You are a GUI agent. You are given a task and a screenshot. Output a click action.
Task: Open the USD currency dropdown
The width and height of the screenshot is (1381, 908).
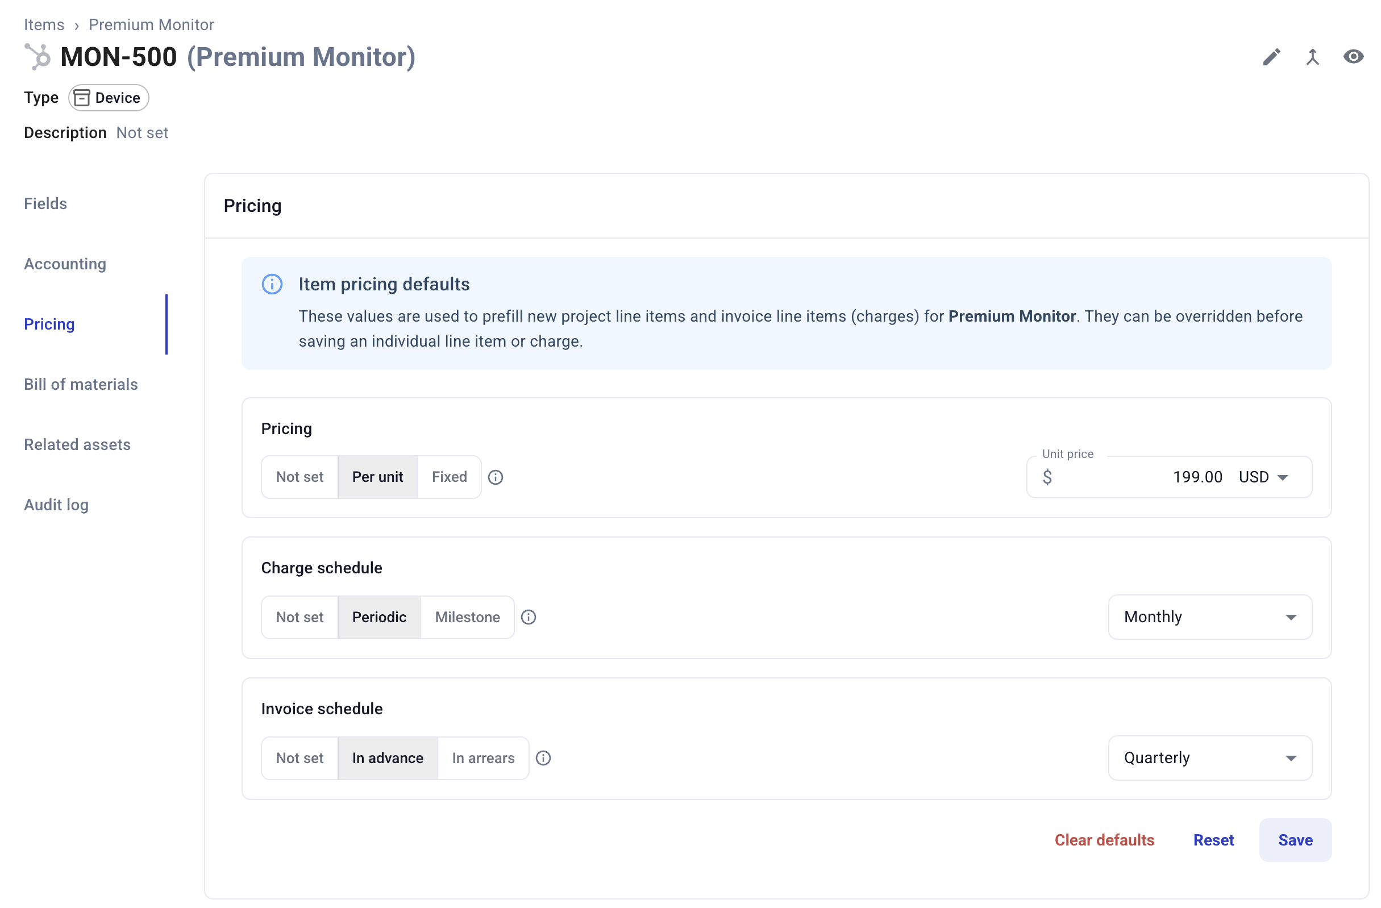pyautogui.click(x=1264, y=477)
